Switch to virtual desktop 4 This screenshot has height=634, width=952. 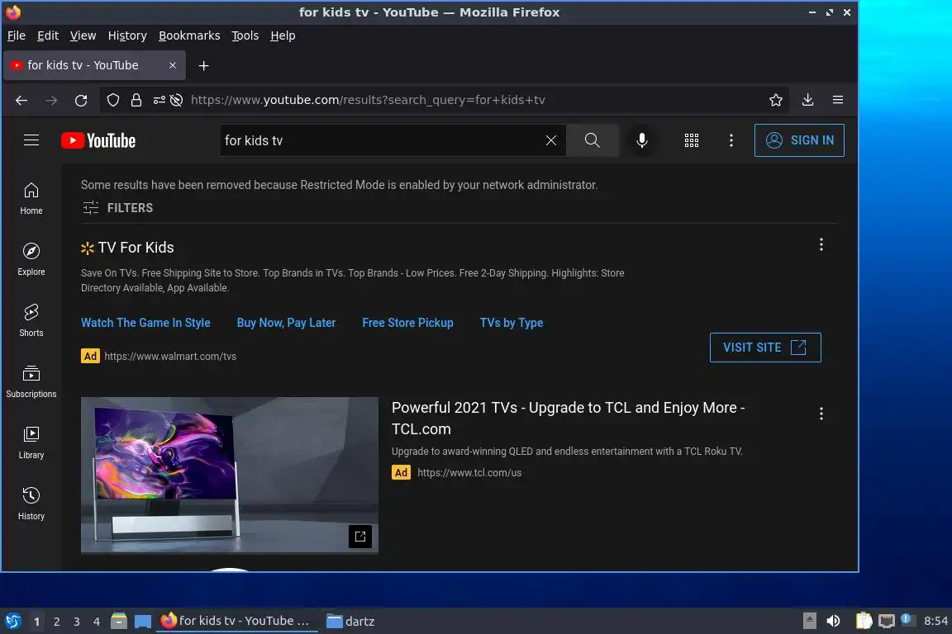click(96, 622)
